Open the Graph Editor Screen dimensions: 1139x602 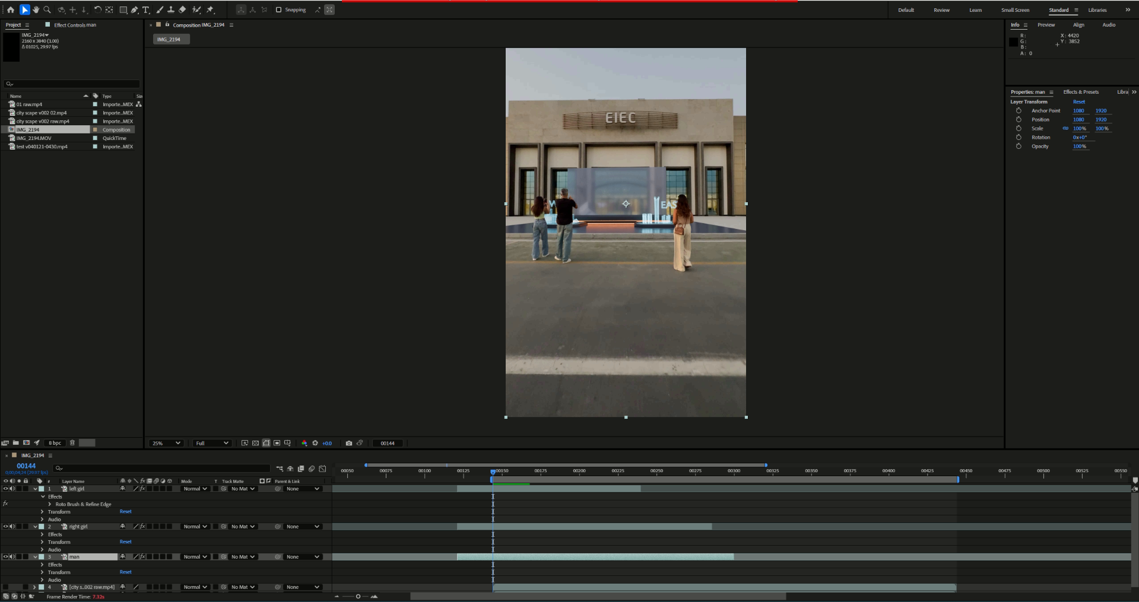[322, 469]
